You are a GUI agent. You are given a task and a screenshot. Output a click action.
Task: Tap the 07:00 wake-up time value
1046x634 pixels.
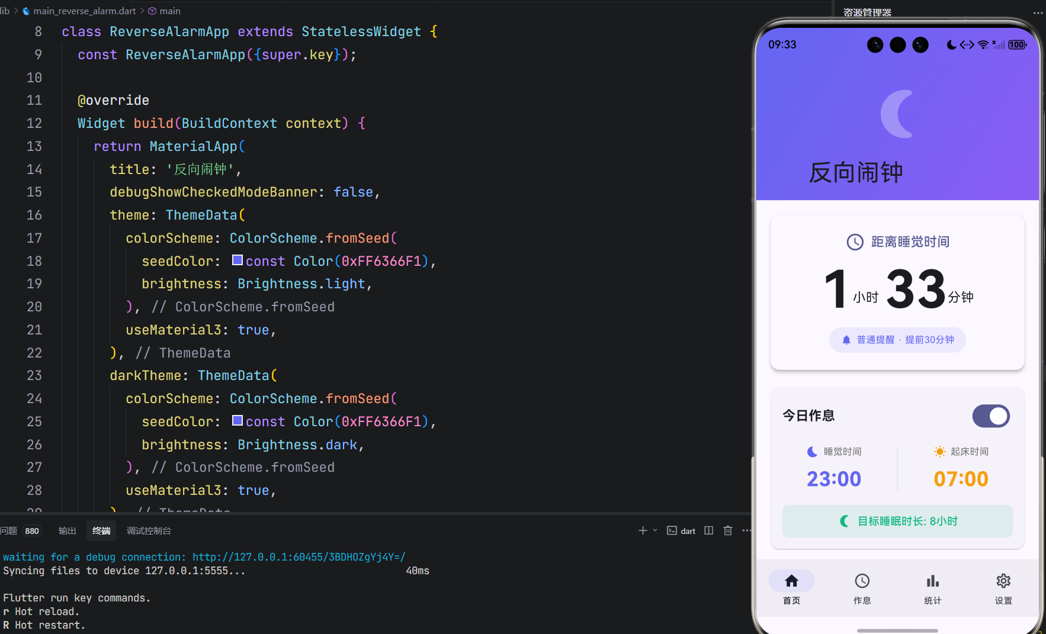tap(961, 478)
